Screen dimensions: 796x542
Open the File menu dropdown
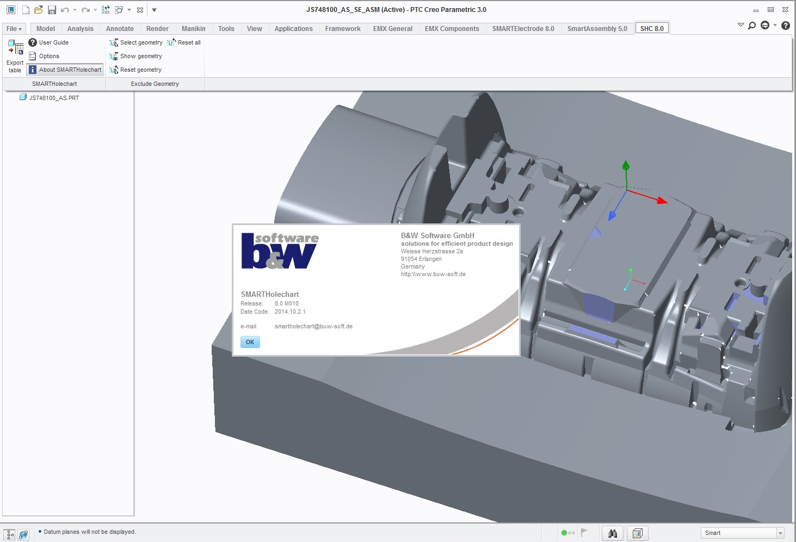14,29
